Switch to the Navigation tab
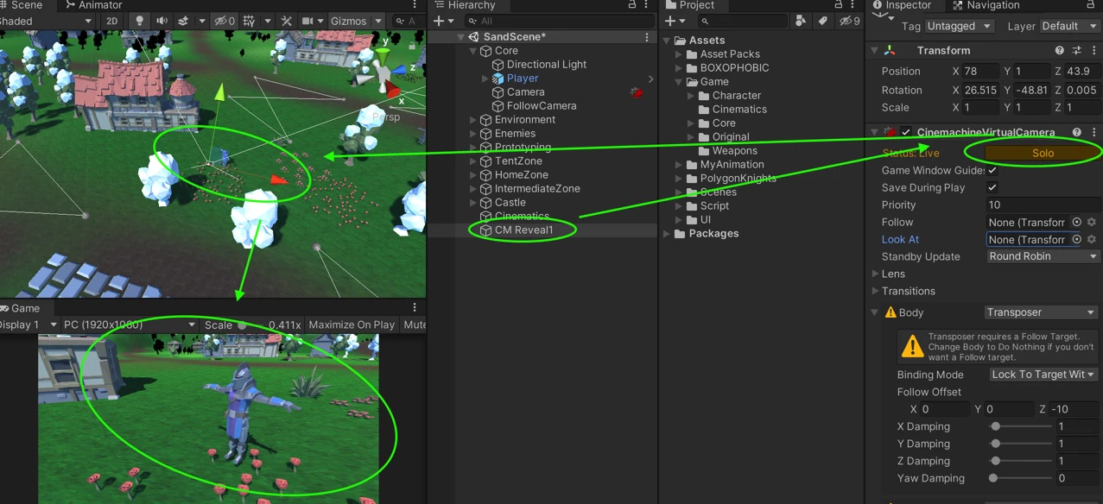The height and width of the screenshot is (504, 1103). click(x=986, y=5)
